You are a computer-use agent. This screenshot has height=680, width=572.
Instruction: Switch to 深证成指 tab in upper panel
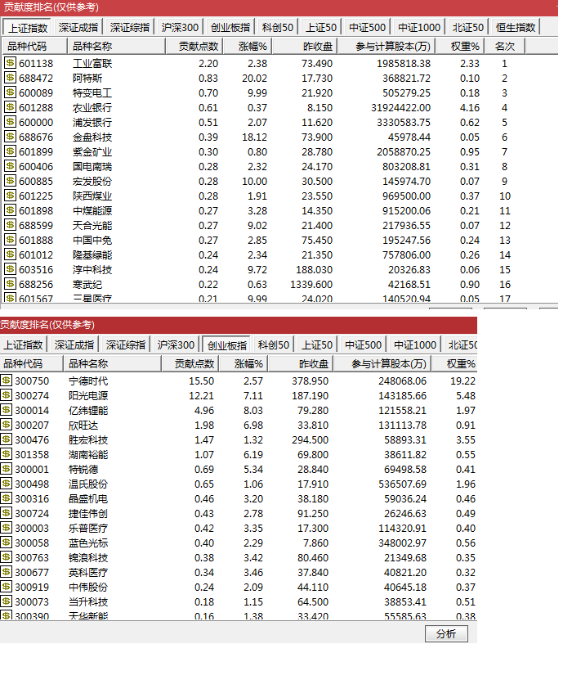click(78, 27)
